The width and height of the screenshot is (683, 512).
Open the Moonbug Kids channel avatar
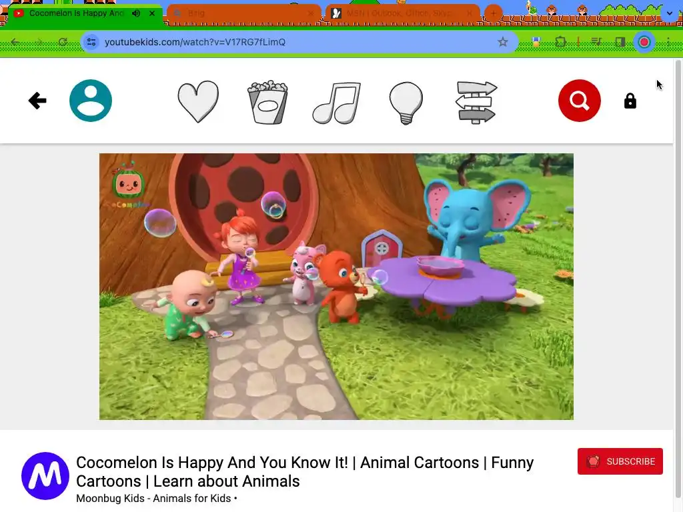pyautogui.click(x=45, y=476)
